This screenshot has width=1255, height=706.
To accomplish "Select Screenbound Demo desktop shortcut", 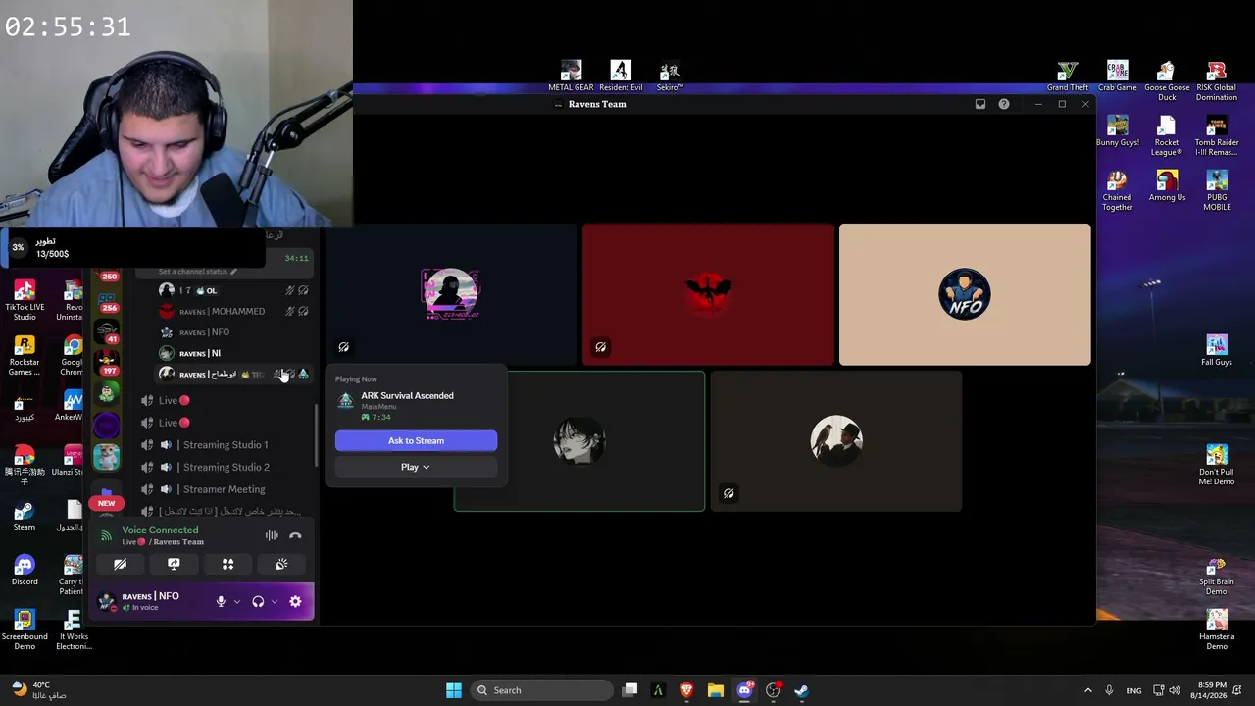I will pos(25,630).
